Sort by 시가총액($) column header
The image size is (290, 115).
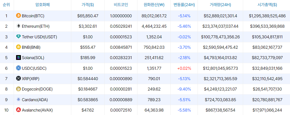(267, 5)
